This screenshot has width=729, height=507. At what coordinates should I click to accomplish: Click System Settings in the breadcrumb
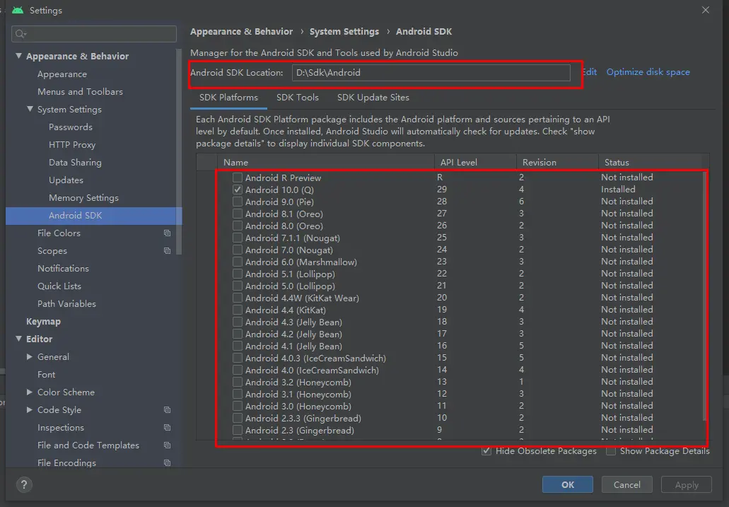(x=344, y=32)
